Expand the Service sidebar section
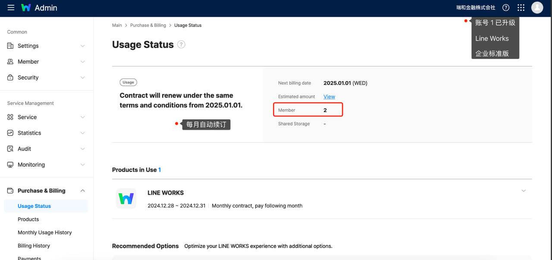 (82, 117)
